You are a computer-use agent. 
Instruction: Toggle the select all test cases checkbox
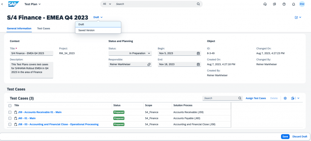coord(10,106)
